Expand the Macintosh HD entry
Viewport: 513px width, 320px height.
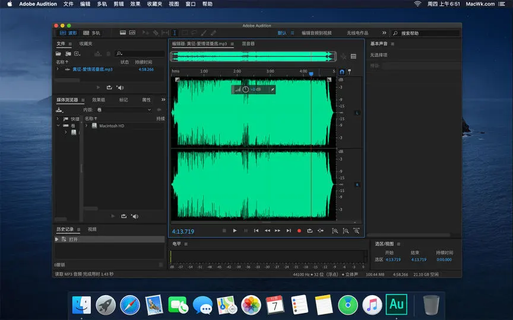click(x=86, y=126)
